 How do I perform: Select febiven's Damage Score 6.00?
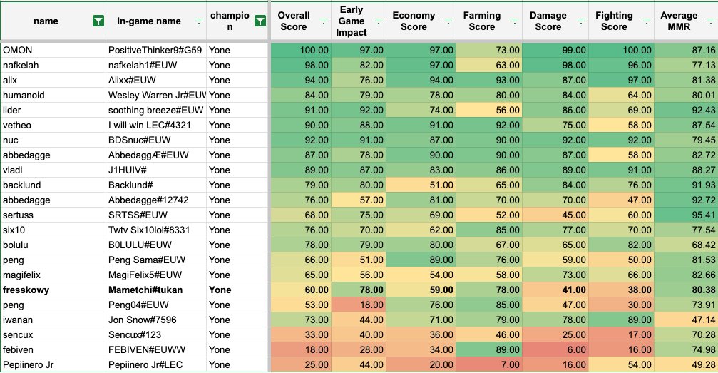point(555,349)
